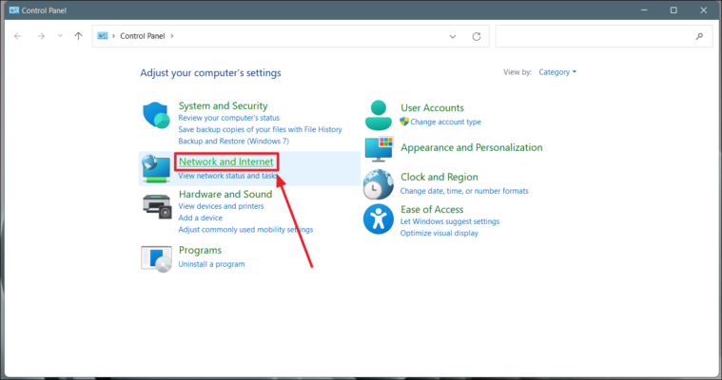Screen dimensions: 722x380
Task: Click the Programs disc icon
Action: (156, 259)
